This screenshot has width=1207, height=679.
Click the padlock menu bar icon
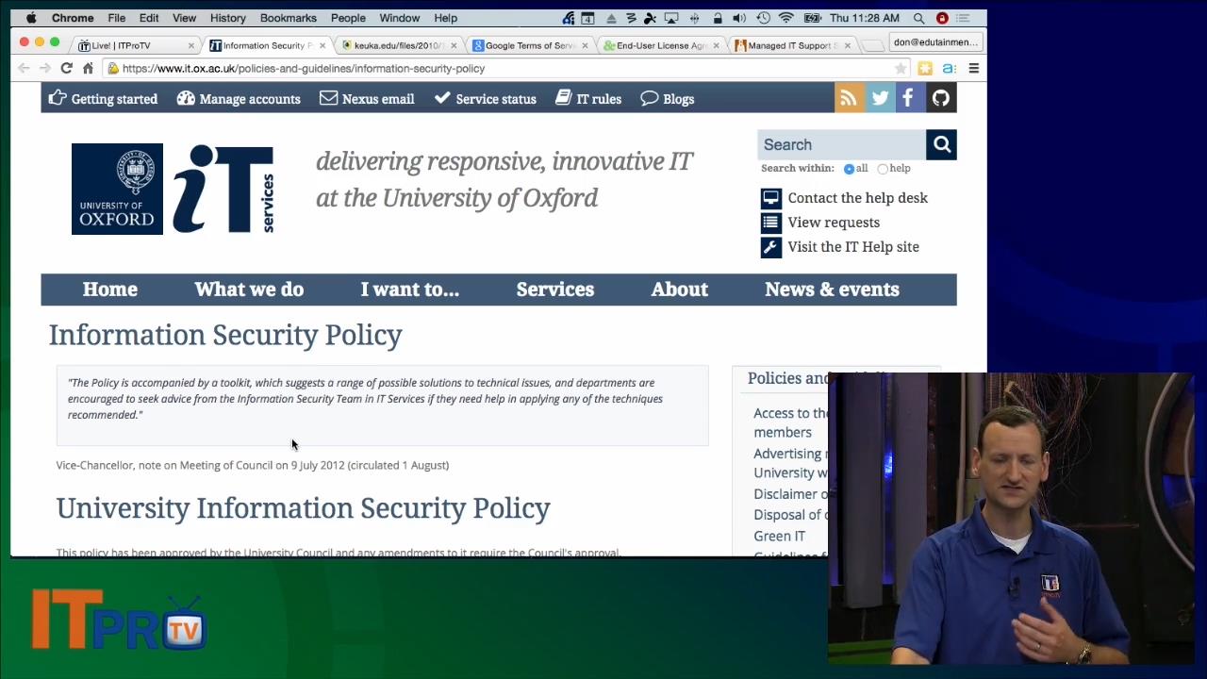pyautogui.click(x=718, y=18)
